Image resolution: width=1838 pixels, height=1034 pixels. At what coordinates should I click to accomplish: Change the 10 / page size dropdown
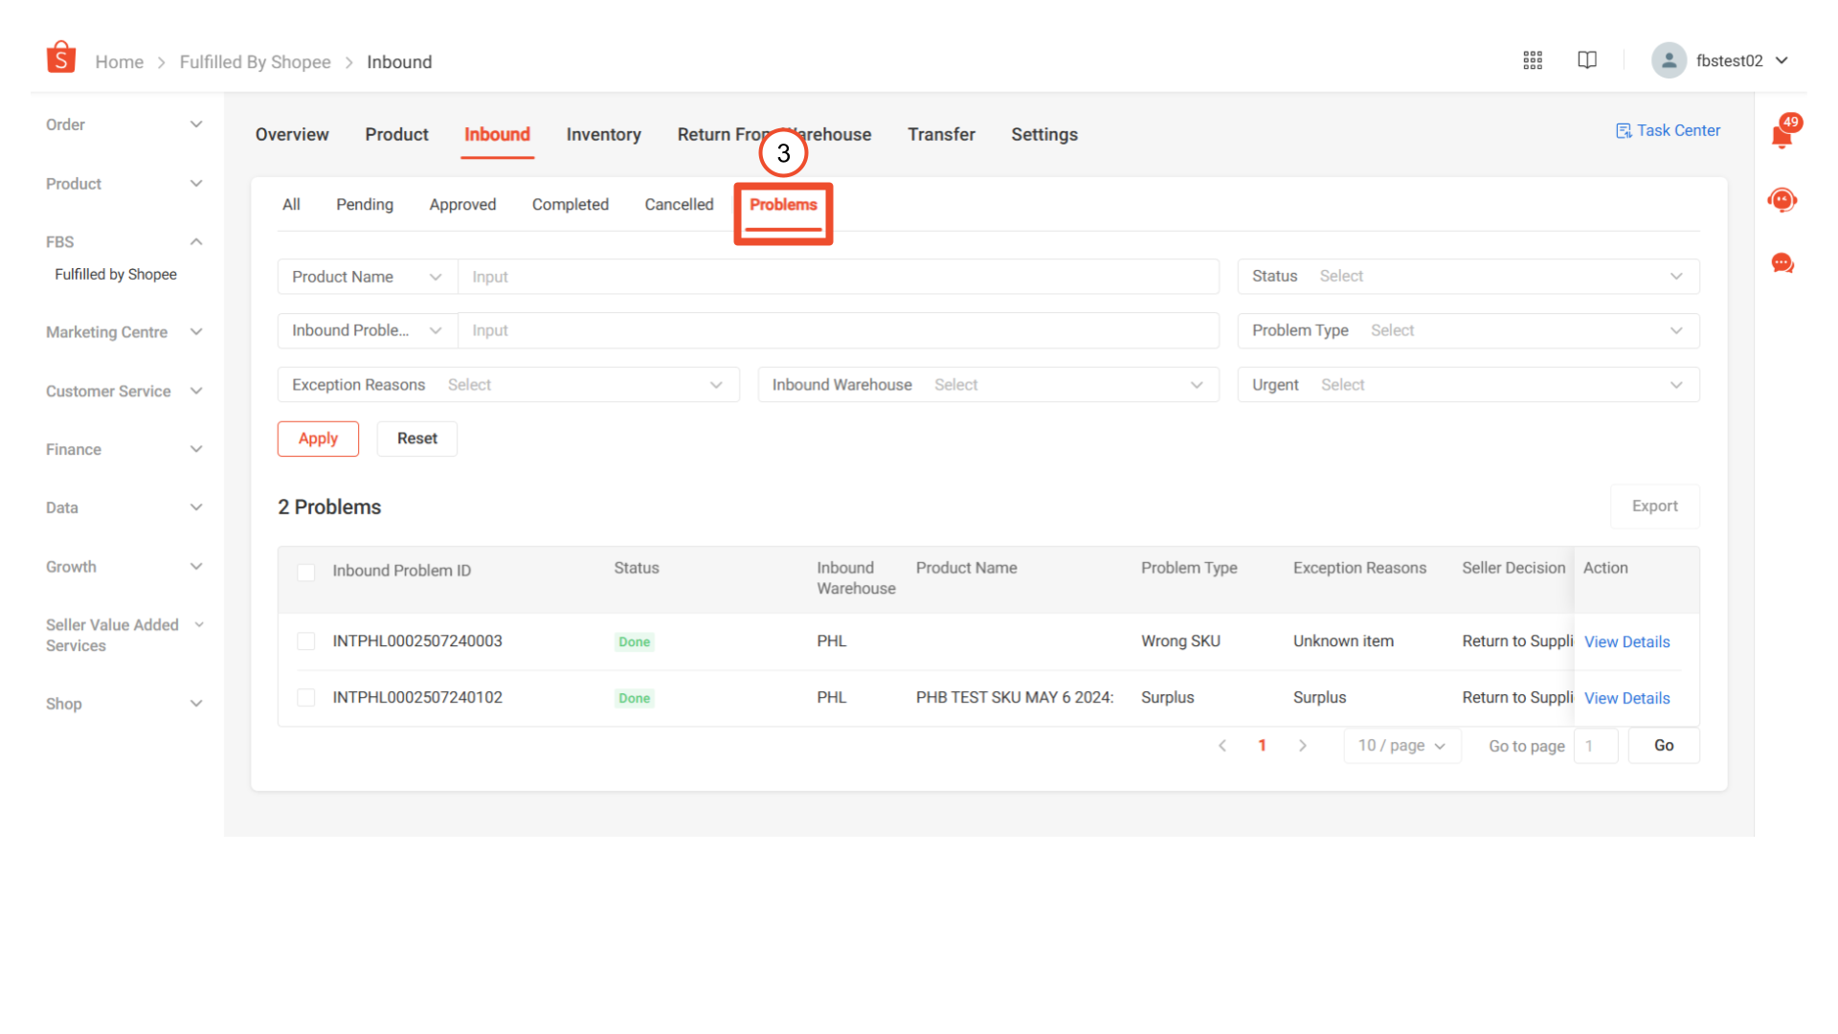point(1401,746)
